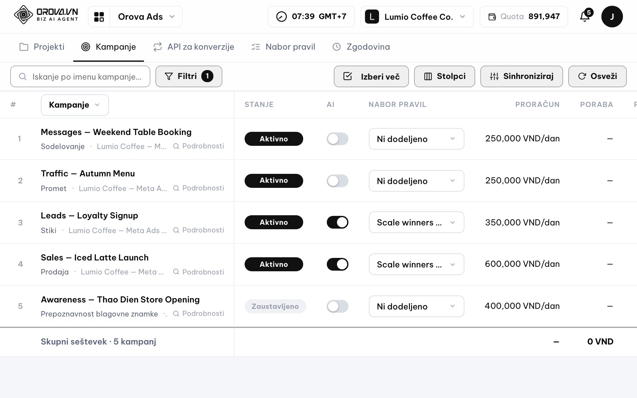The height and width of the screenshot is (398, 637).
Task: Open Podrobnosti for Messages Weekend Table Booking
Action: pyautogui.click(x=198, y=146)
